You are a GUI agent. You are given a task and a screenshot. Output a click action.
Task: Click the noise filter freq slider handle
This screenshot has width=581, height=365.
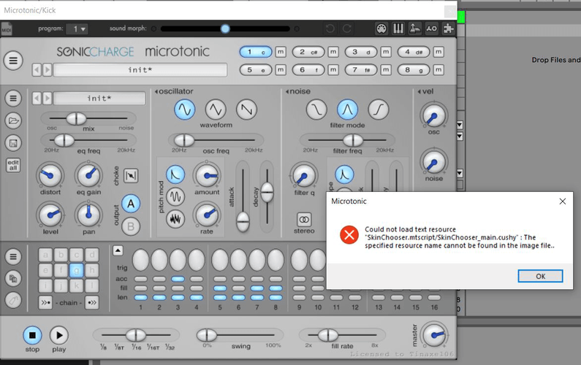tap(353, 140)
